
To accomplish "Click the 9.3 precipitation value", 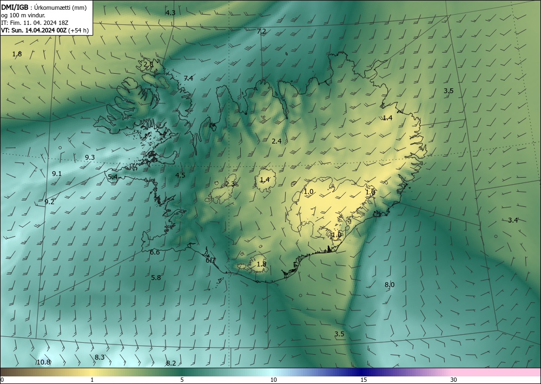I will point(90,158).
